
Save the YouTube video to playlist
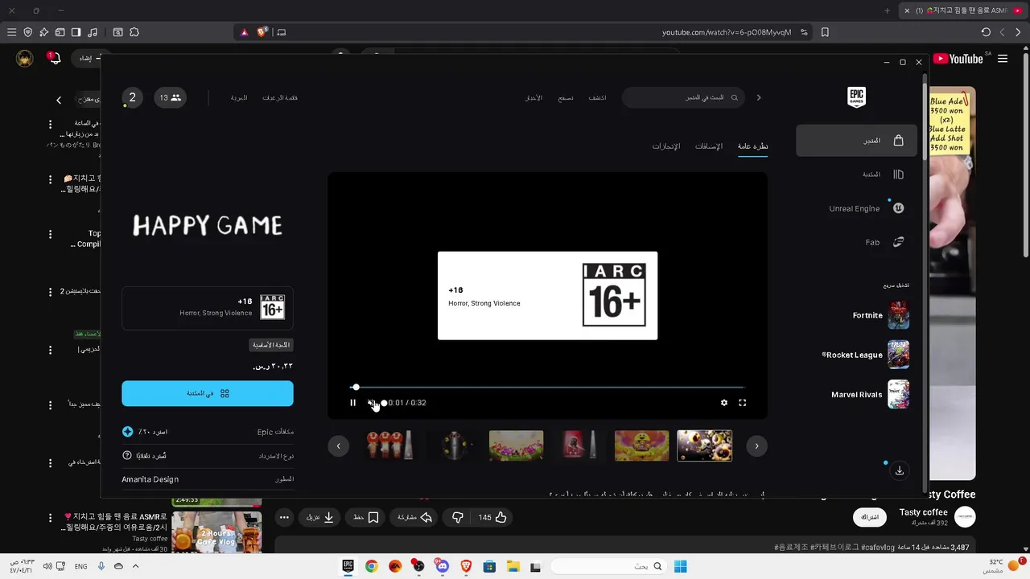(x=366, y=517)
